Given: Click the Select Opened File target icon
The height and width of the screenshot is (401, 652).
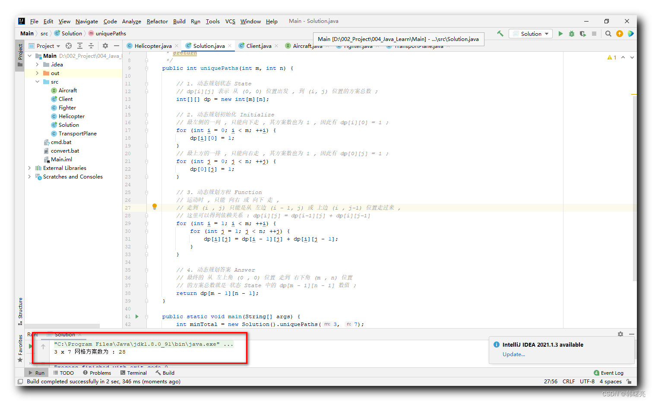Looking at the screenshot, I should [69, 46].
